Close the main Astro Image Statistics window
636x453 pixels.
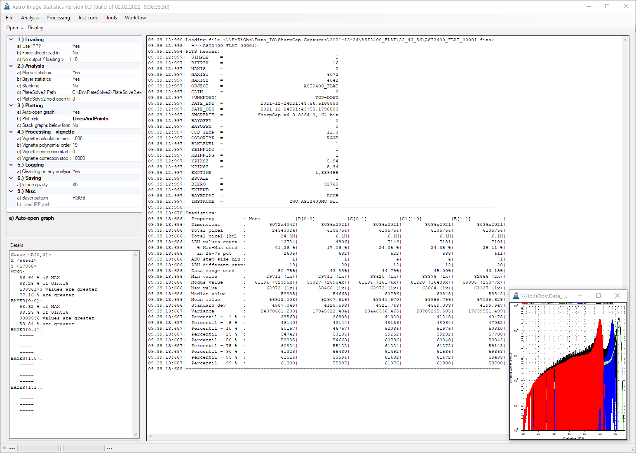(x=626, y=7)
